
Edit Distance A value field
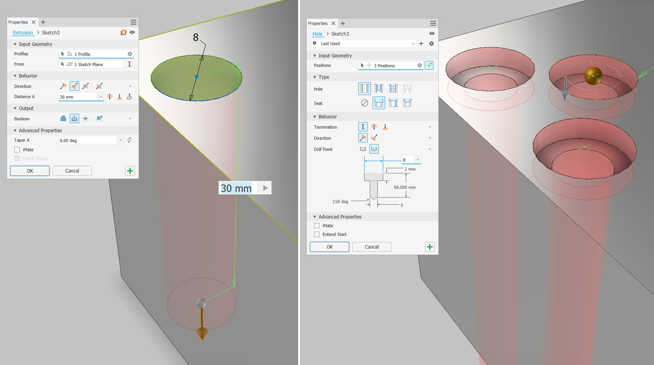pos(78,97)
